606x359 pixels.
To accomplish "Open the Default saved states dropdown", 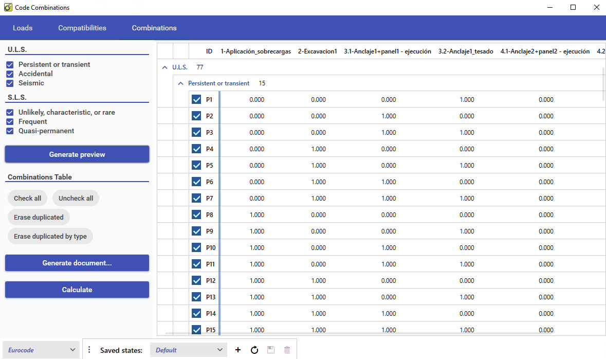I will 189,350.
